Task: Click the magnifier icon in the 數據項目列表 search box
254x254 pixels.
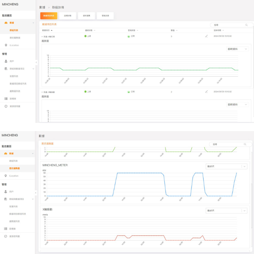Action: [246, 25]
